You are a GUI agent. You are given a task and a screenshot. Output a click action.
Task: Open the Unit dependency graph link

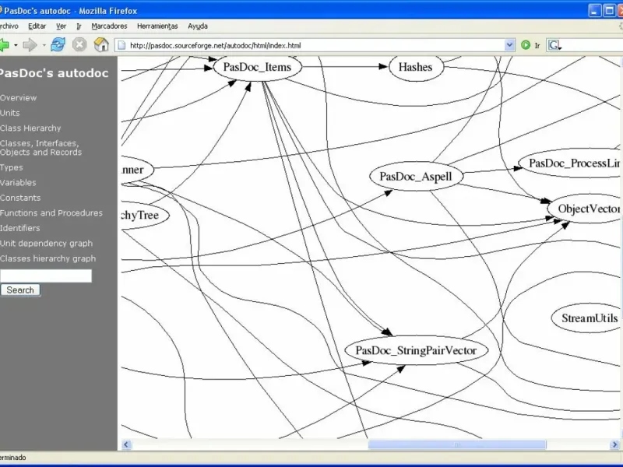tap(46, 243)
